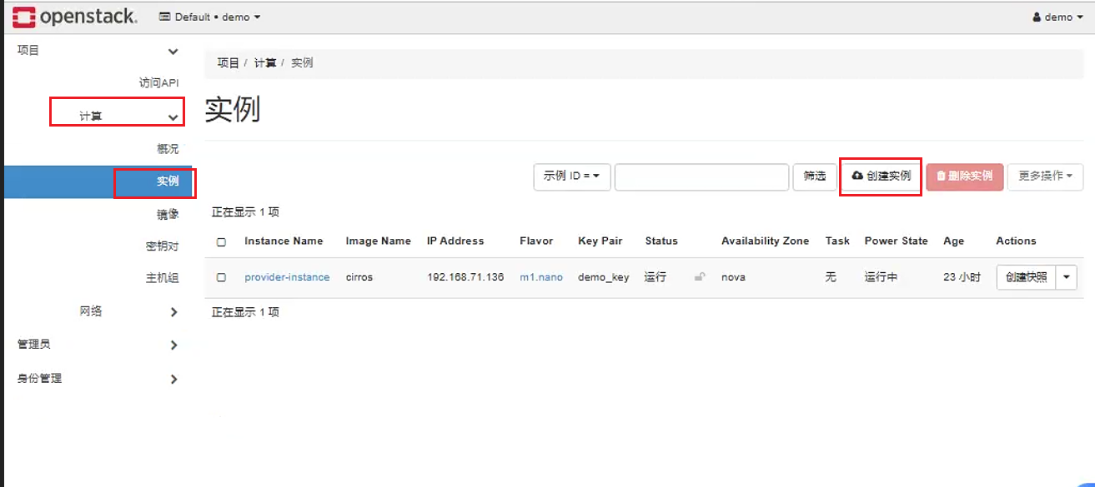
Task: Click the OpenStack logo
Action: point(75,16)
